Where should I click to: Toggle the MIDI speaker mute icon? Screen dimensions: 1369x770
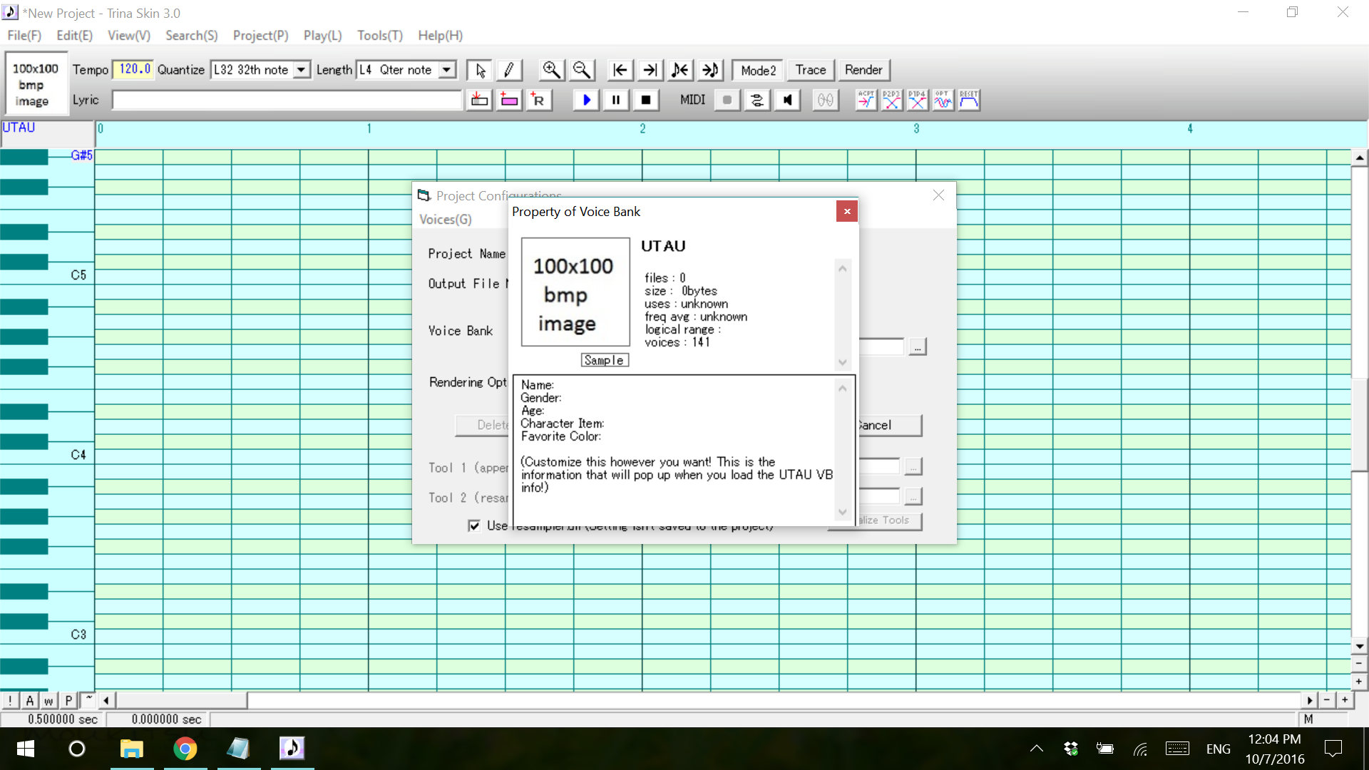tap(787, 100)
